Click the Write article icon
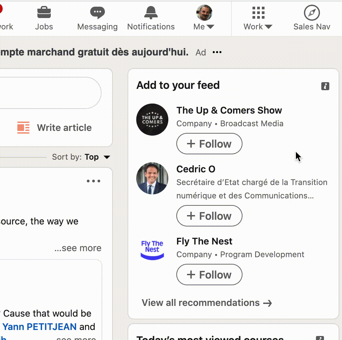This screenshot has height=340, width=342. tap(23, 128)
